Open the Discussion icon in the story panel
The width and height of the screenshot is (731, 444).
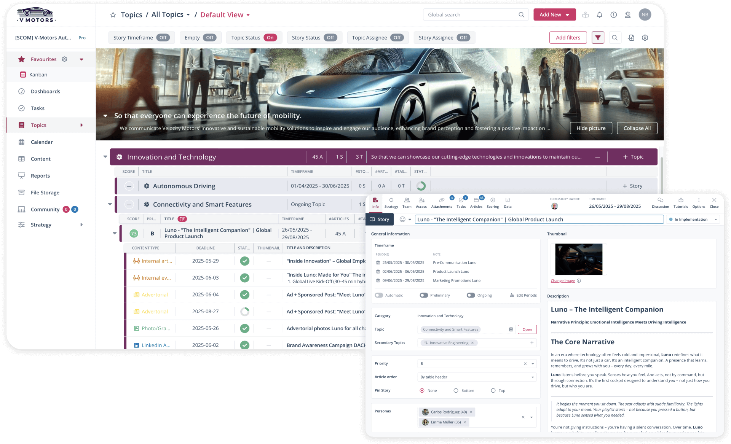660,202
